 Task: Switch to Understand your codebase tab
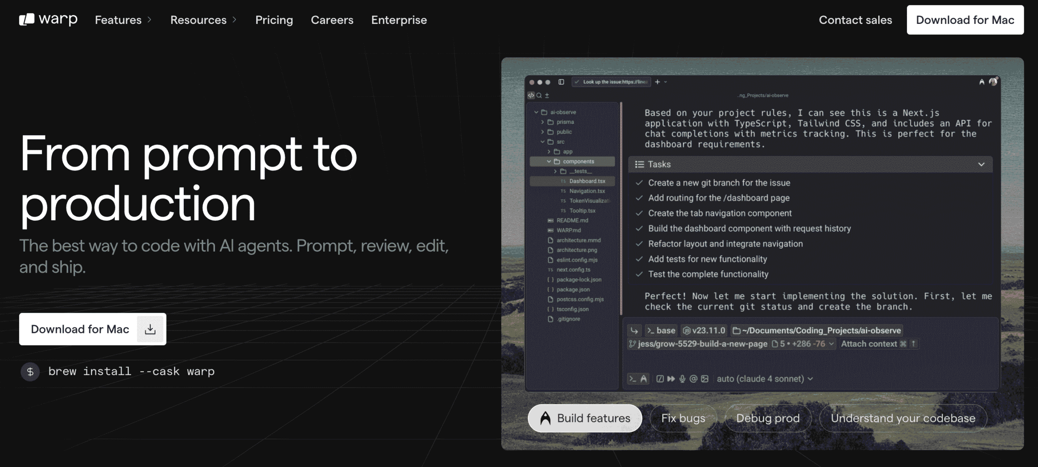(903, 418)
